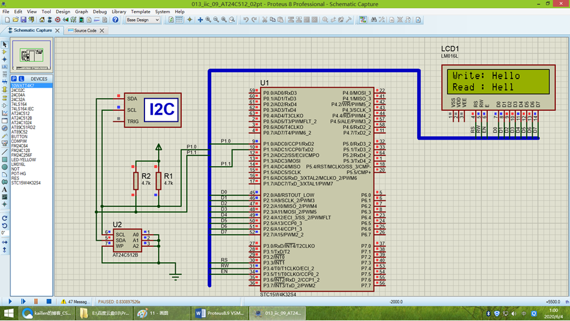The width and height of the screenshot is (570, 321).
Task: Click the Undo arrow icon
Action: [246, 20]
